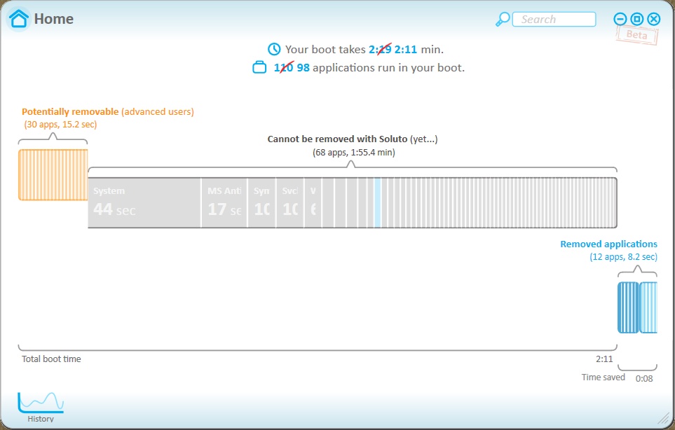
Task: Minimize the Soluto window
Action: pos(620,19)
